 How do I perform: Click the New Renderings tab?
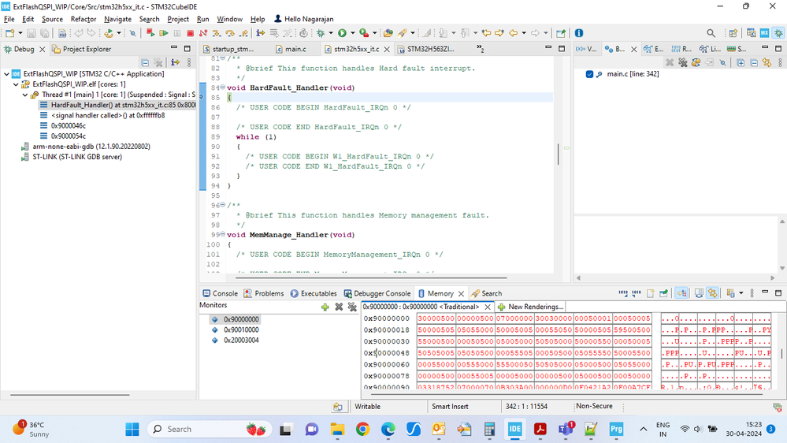(530, 307)
